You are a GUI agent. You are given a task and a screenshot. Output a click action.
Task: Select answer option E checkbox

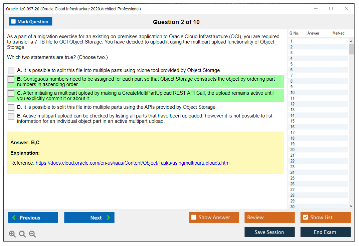11,116
